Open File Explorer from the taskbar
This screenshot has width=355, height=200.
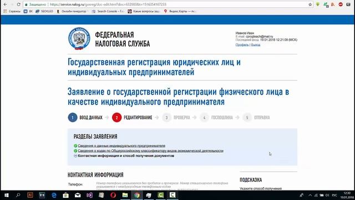[x=125, y=195]
